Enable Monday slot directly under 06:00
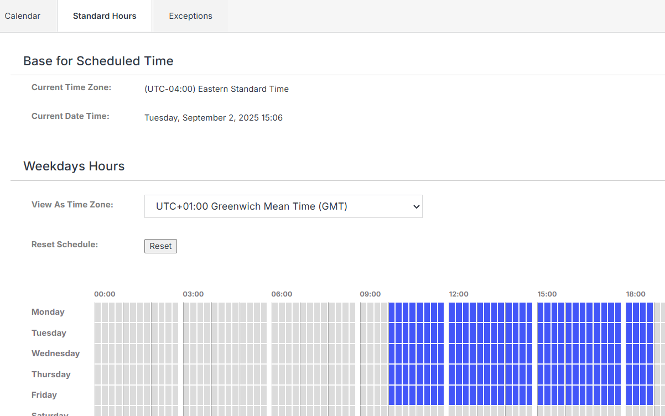Screen dimensions: 665x416 [x=275, y=312]
